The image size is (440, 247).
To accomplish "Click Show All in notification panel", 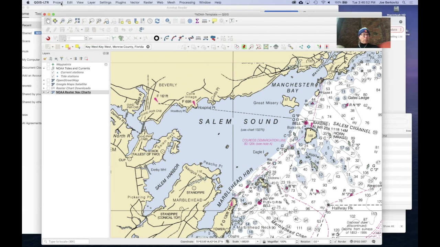I will (x=388, y=226).
